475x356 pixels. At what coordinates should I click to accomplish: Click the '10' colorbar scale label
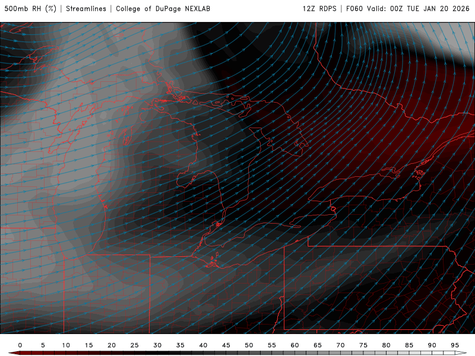click(x=66, y=345)
